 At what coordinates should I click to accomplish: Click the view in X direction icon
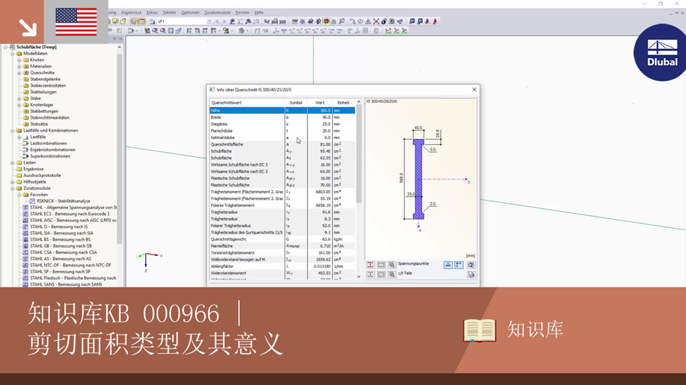(189, 31)
